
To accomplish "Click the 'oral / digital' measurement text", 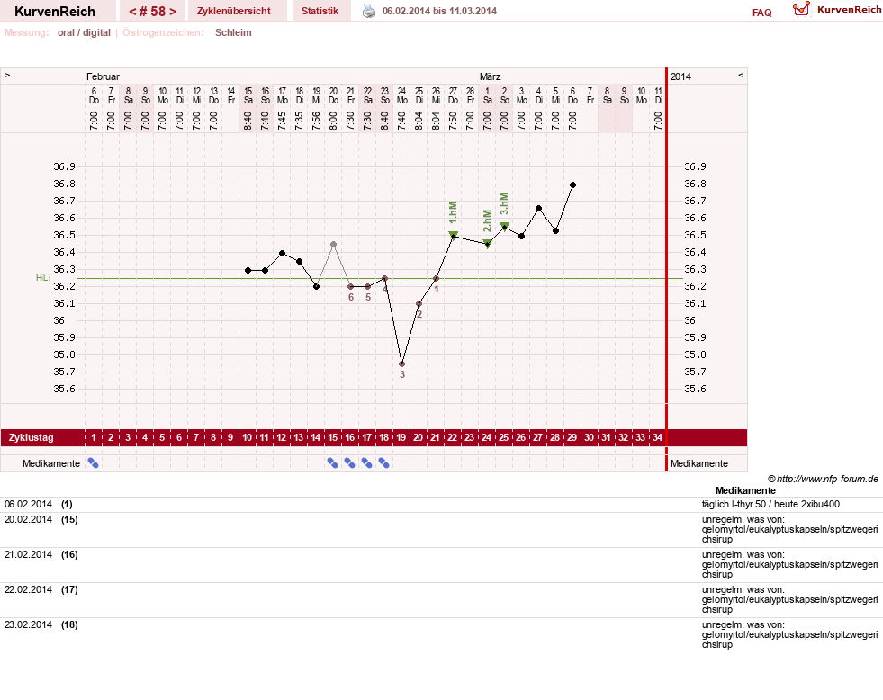I will coord(84,32).
